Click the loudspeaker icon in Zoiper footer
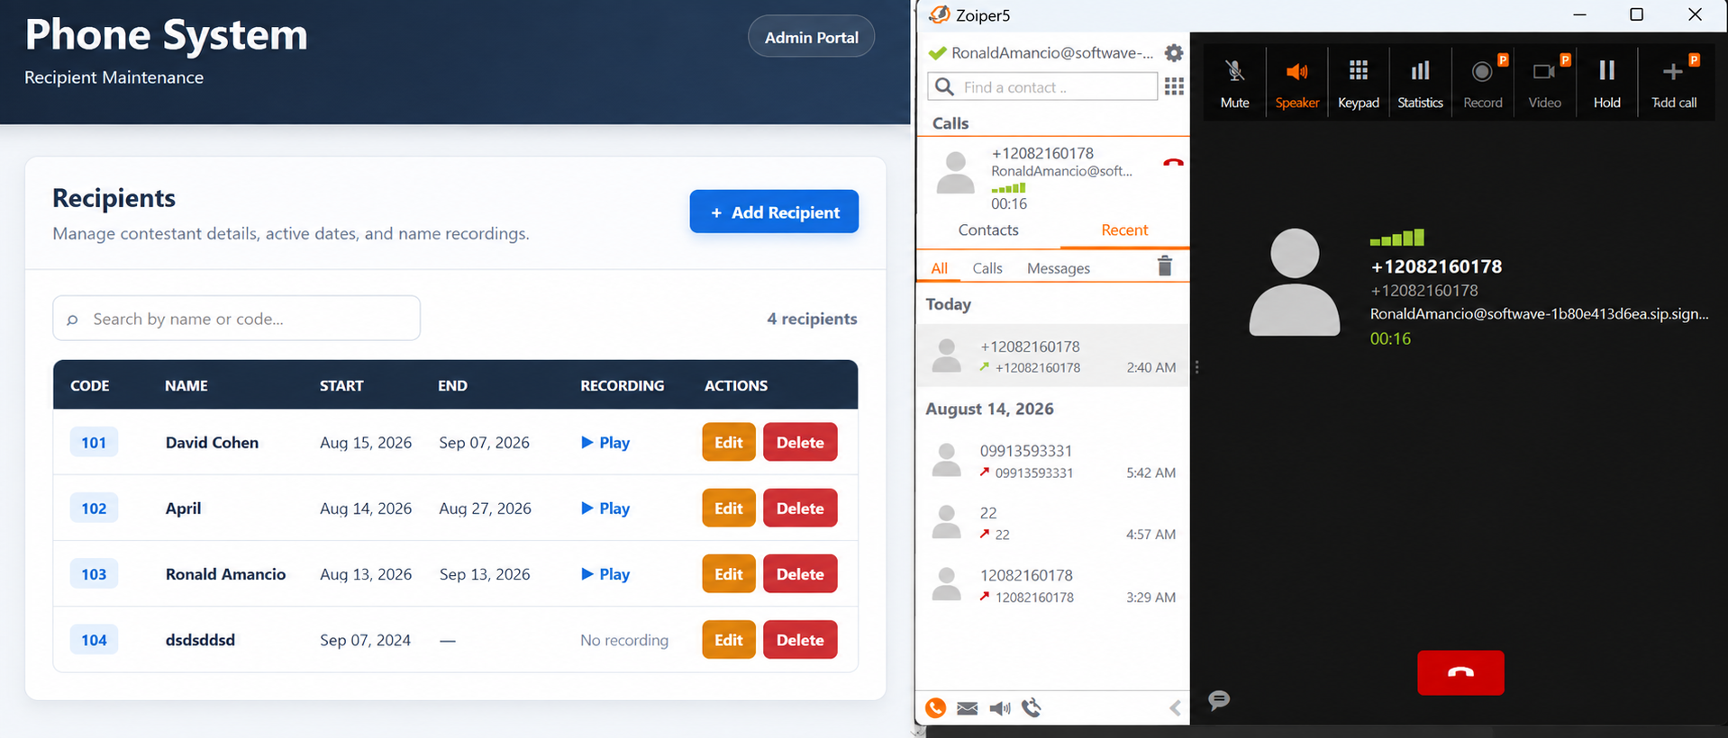 (x=1000, y=708)
